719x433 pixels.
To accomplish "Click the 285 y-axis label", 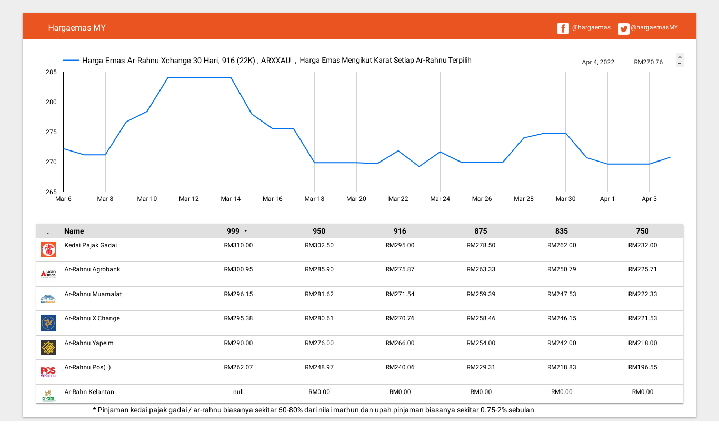I will (x=52, y=72).
